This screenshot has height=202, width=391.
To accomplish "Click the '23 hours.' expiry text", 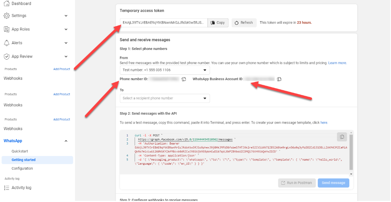I will pos(304,23).
